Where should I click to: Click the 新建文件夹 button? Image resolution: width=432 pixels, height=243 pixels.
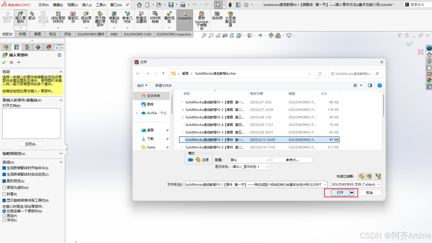click(164, 85)
